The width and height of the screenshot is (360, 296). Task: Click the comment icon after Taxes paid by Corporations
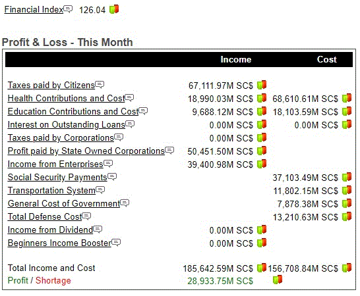click(x=119, y=137)
